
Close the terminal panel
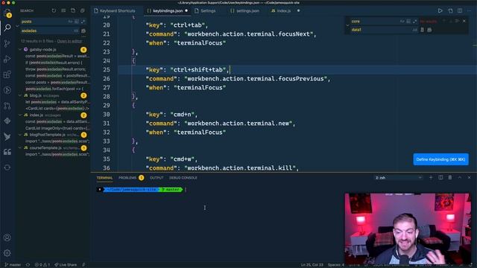click(x=469, y=177)
